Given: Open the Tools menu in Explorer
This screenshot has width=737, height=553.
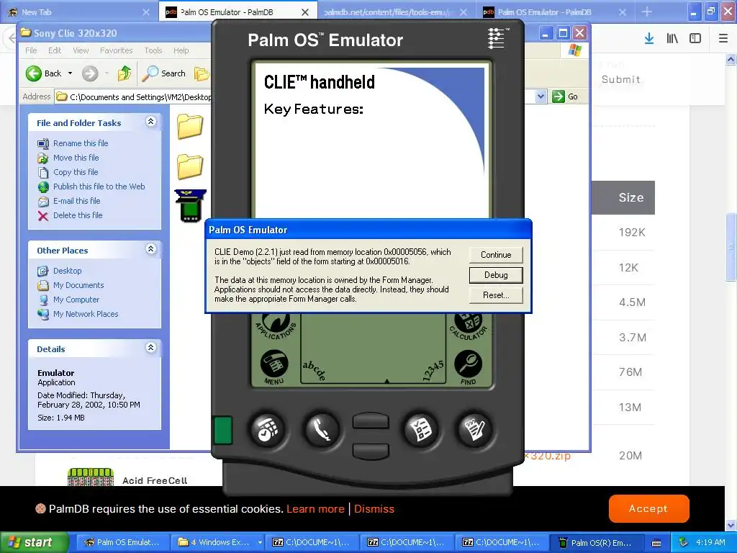Looking at the screenshot, I should click(x=153, y=50).
